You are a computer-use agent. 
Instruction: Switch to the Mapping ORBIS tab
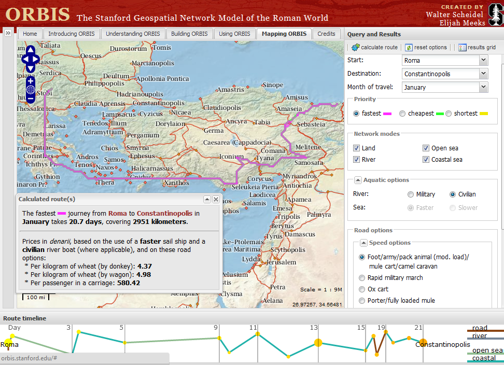(284, 34)
